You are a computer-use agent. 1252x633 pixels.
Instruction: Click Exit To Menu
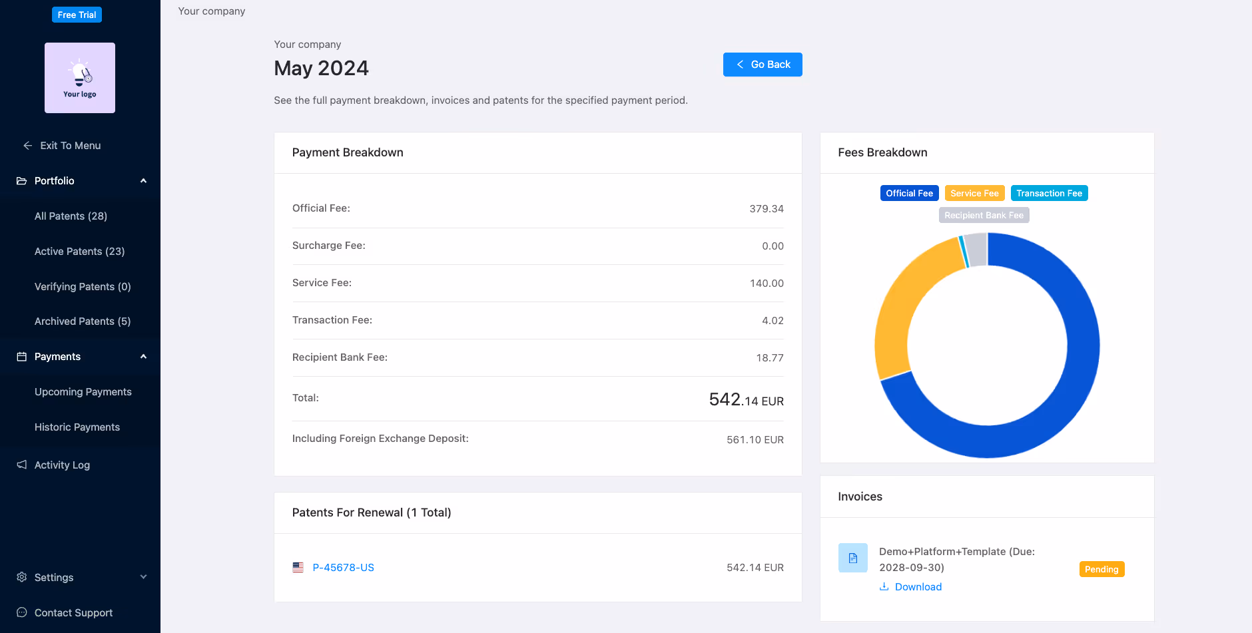pyautogui.click(x=71, y=146)
